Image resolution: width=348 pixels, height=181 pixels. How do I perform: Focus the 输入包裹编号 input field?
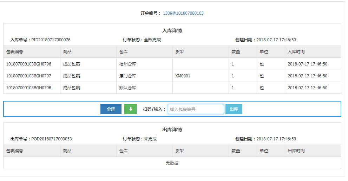(196, 109)
